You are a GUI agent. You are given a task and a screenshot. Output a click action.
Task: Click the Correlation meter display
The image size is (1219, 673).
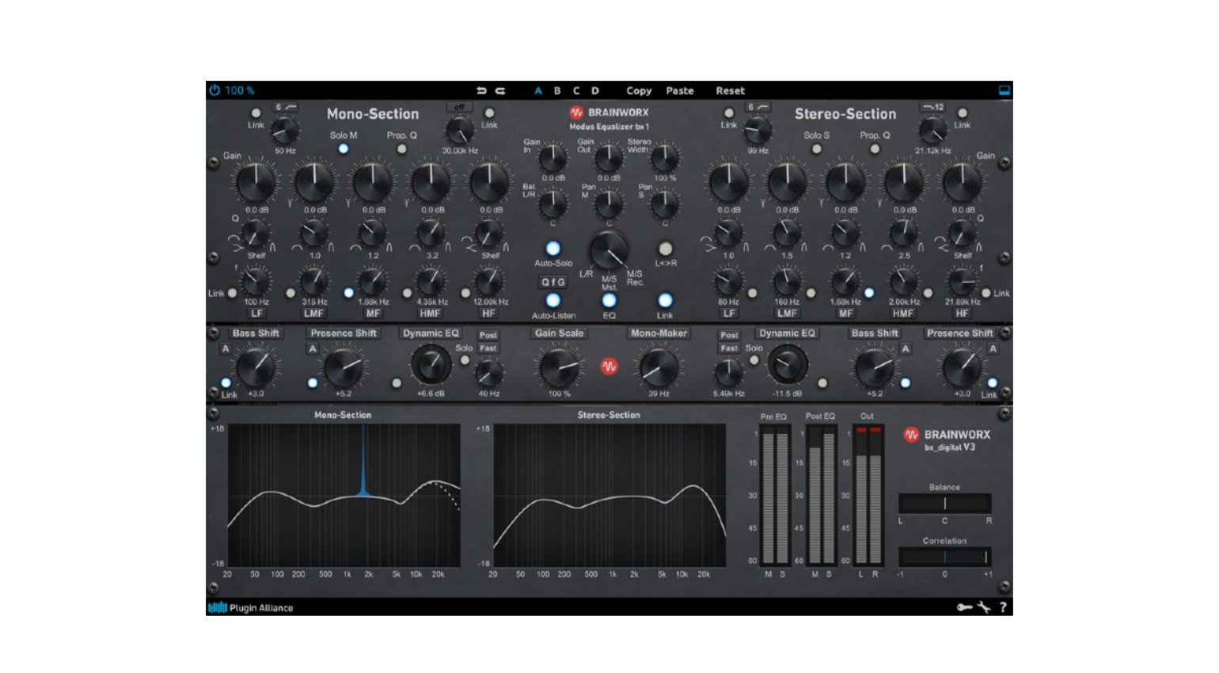(x=944, y=557)
